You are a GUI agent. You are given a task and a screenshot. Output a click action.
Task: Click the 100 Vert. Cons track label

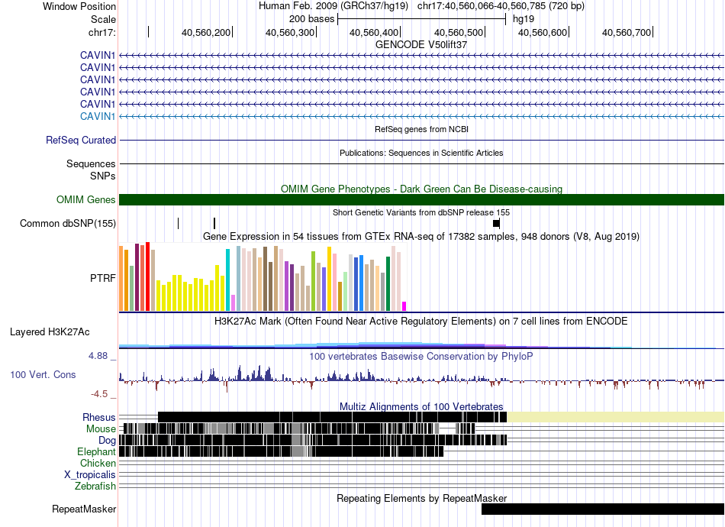point(43,375)
